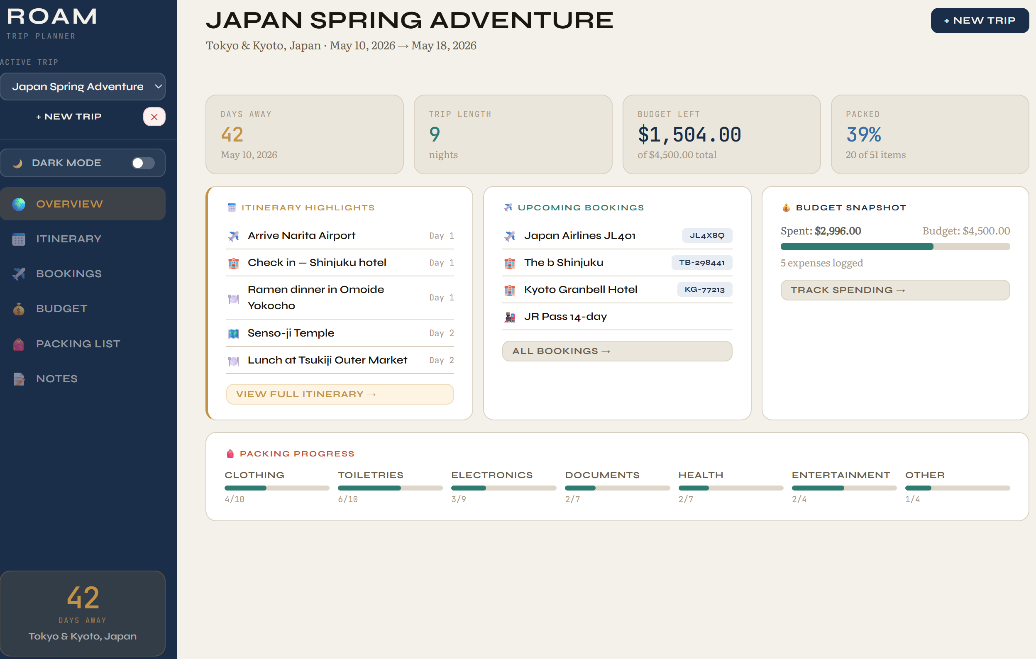Click the Toiletries packing progress bar
This screenshot has height=659, width=1036.
(390, 488)
